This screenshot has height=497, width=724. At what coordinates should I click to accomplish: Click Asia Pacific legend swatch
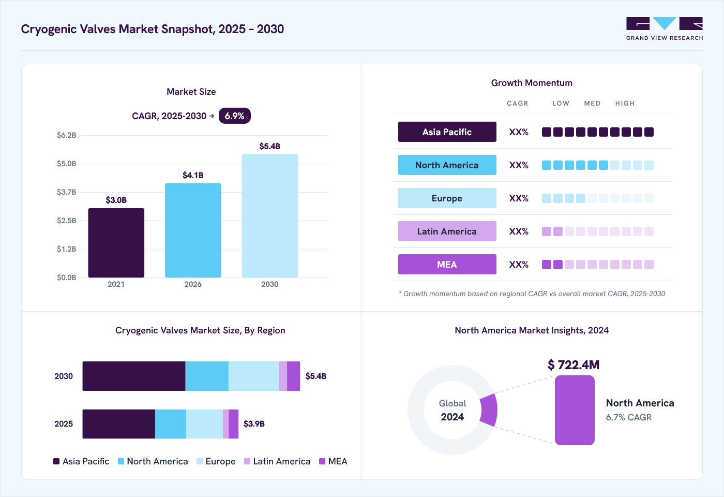tap(56, 461)
